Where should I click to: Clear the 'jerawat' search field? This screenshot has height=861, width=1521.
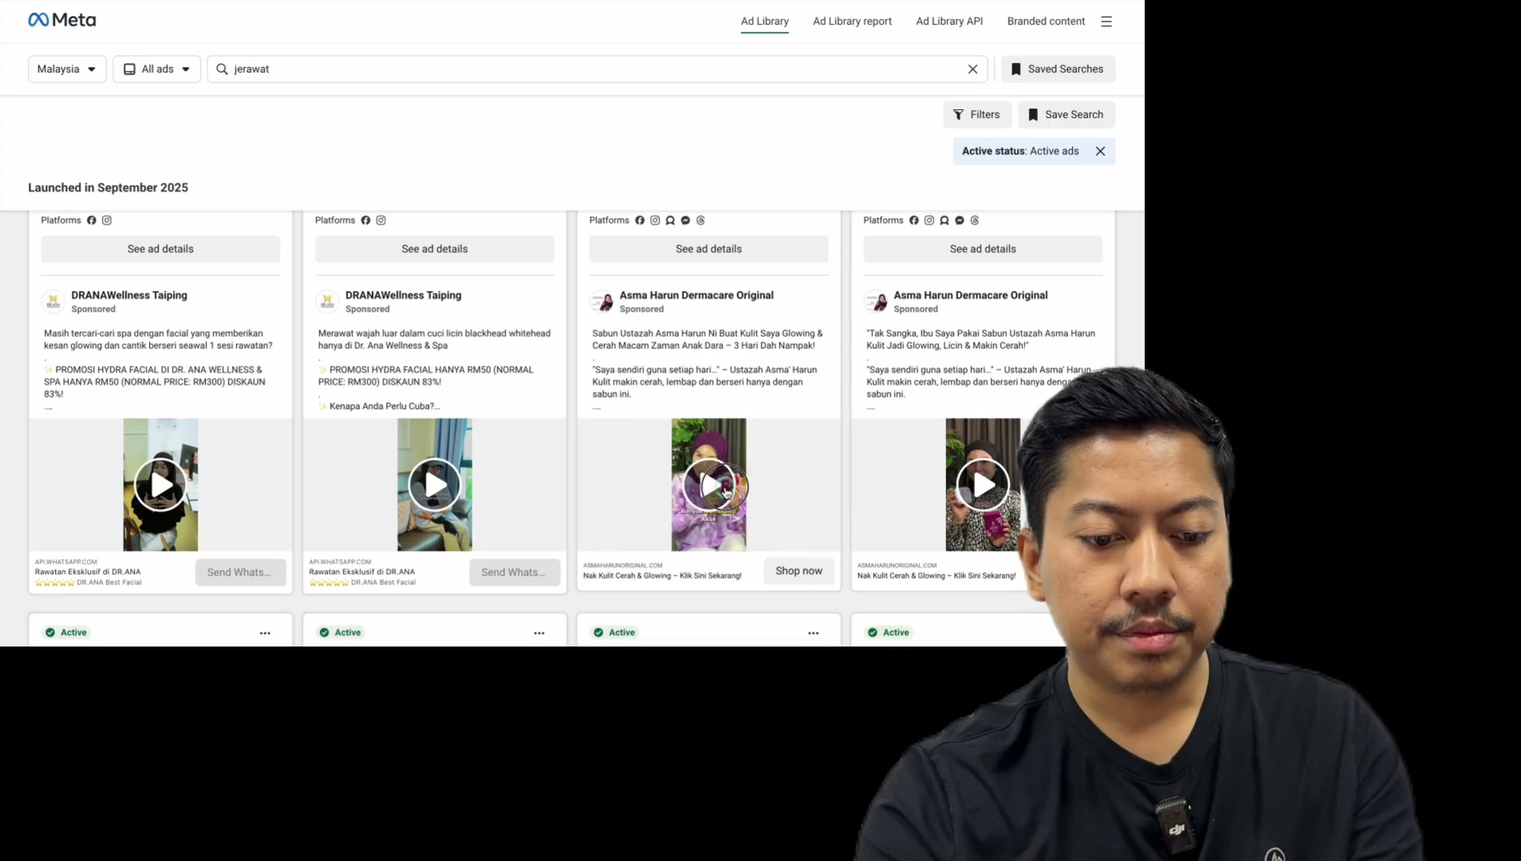pyautogui.click(x=973, y=69)
